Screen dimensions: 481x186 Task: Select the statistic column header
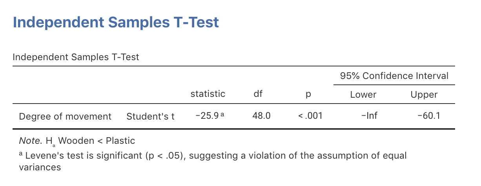coord(208,94)
